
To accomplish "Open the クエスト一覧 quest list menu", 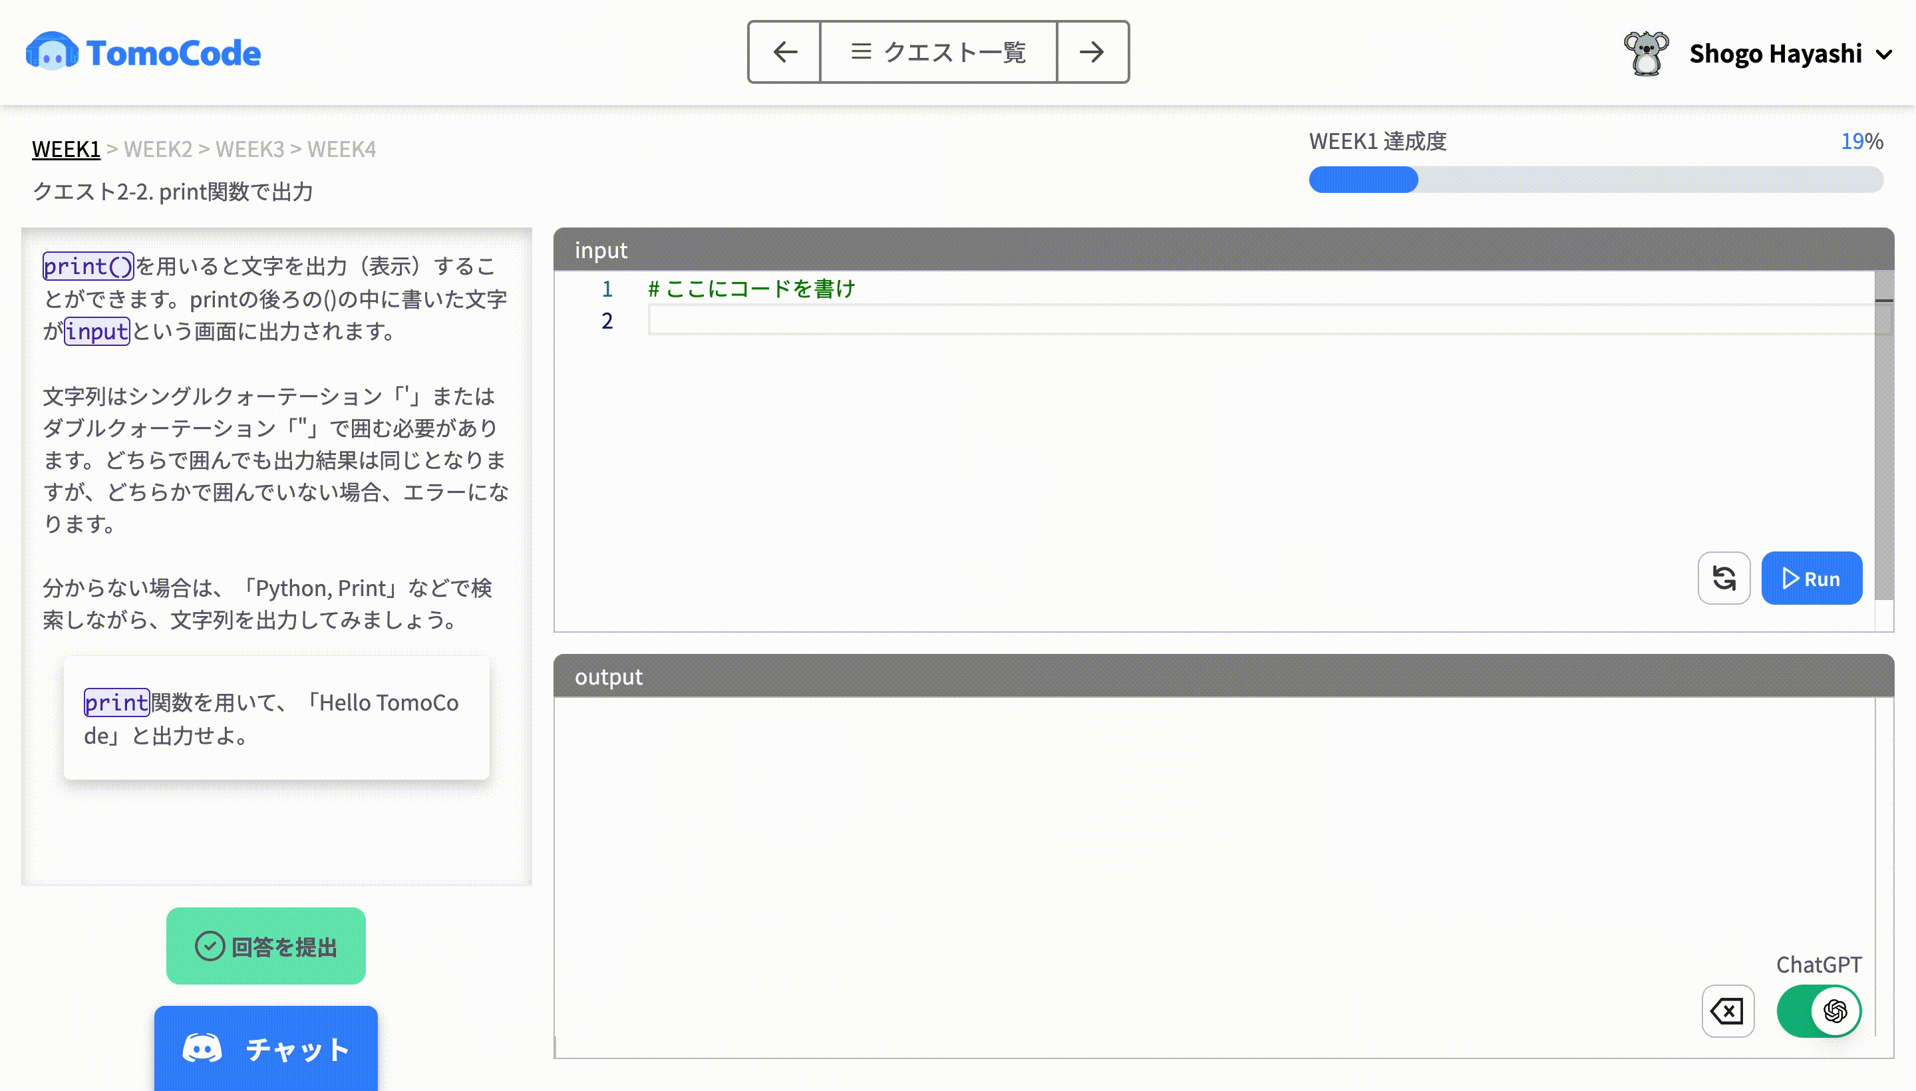I will tap(938, 52).
